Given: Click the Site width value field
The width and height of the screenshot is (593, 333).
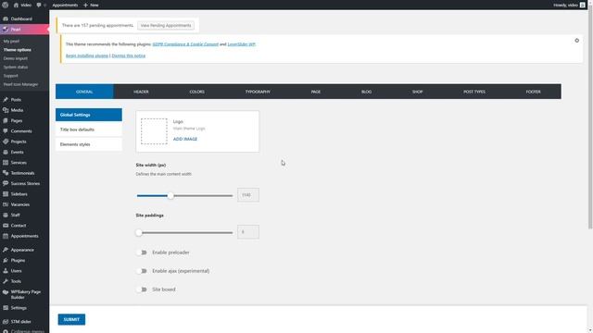Looking at the screenshot, I should (248, 195).
